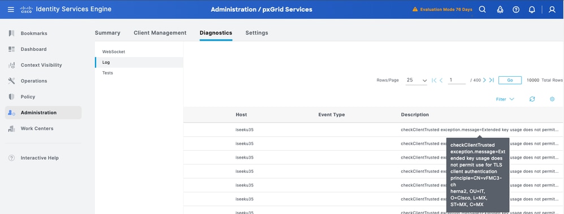Click the Administration user-gear icon

coord(11,112)
